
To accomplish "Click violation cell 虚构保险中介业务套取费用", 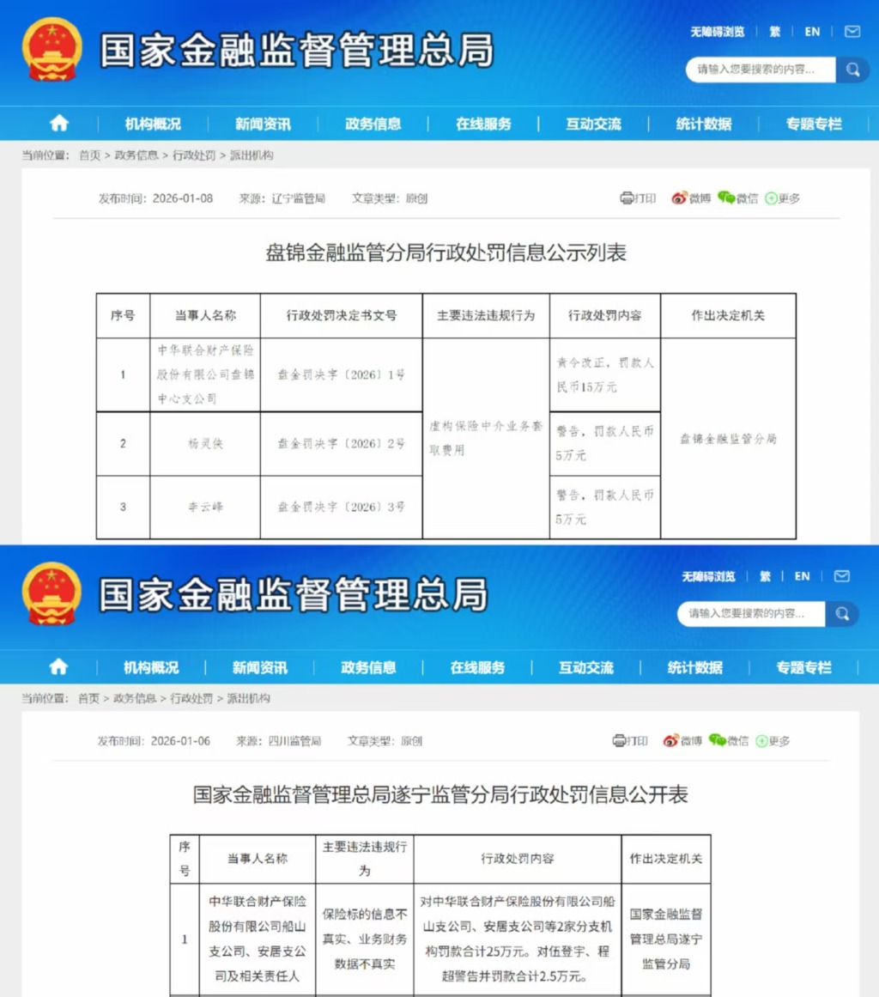I will [486, 438].
